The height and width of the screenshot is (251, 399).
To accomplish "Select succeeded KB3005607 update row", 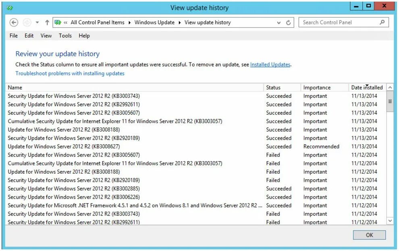I will coord(195,113).
